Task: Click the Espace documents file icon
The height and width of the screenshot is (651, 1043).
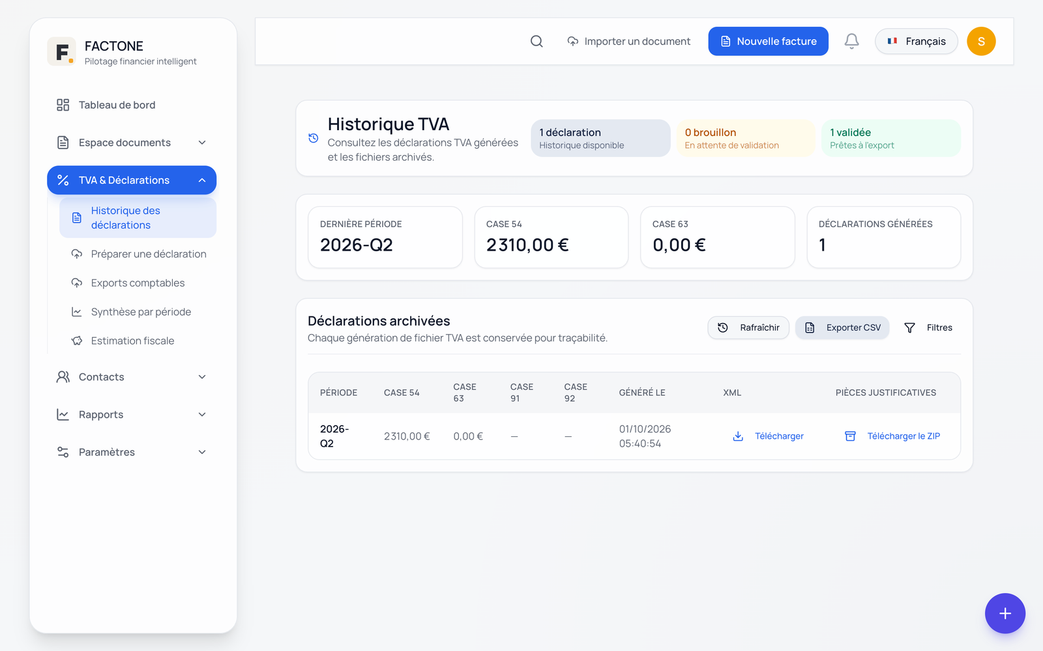Action: click(63, 143)
